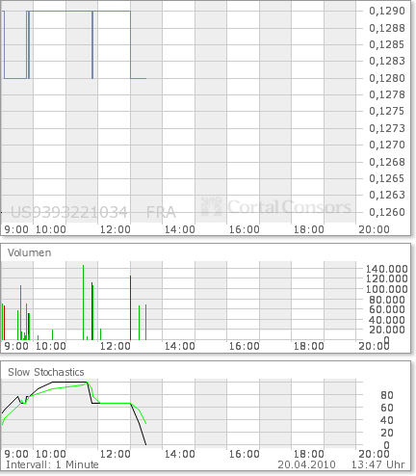Click the 80 label on Stochastics axis

coord(387,395)
